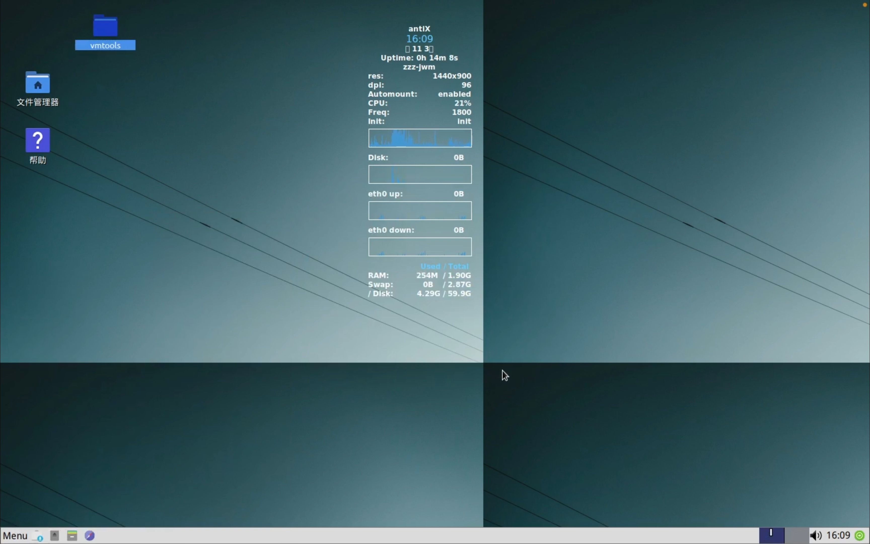Click the Automount enabled row
The image size is (870, 544).
tap(420, 94)
